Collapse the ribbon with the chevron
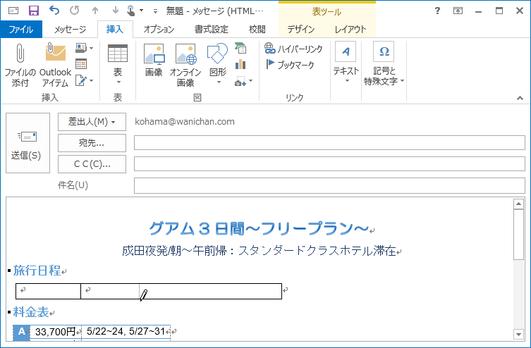 coord(520,98)
